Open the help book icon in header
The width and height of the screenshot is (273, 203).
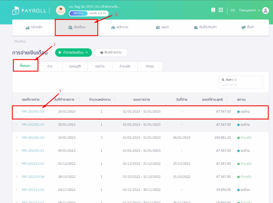[213, 10]
